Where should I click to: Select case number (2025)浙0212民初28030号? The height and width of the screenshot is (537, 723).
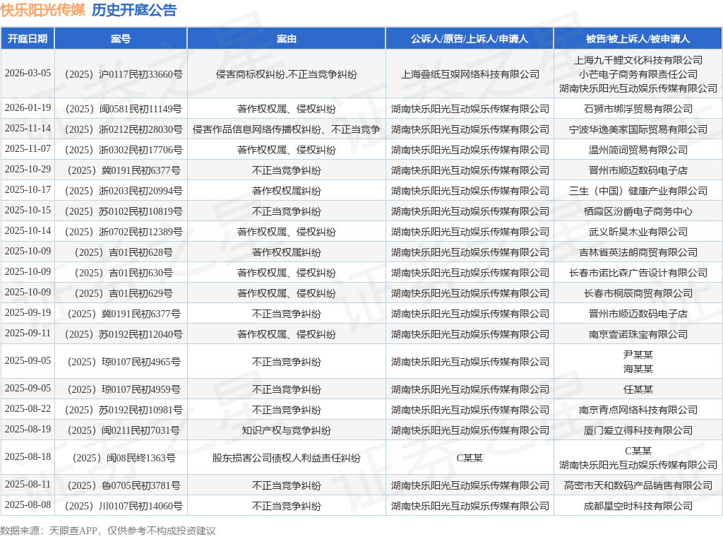pos(121,129)
